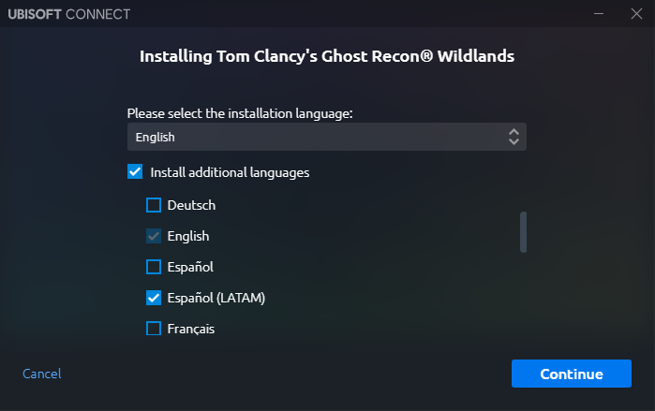655x411 pixels.
Task: Click the language list scrollbar thumb
Action: pyautogui.click(x=523, y=232)
